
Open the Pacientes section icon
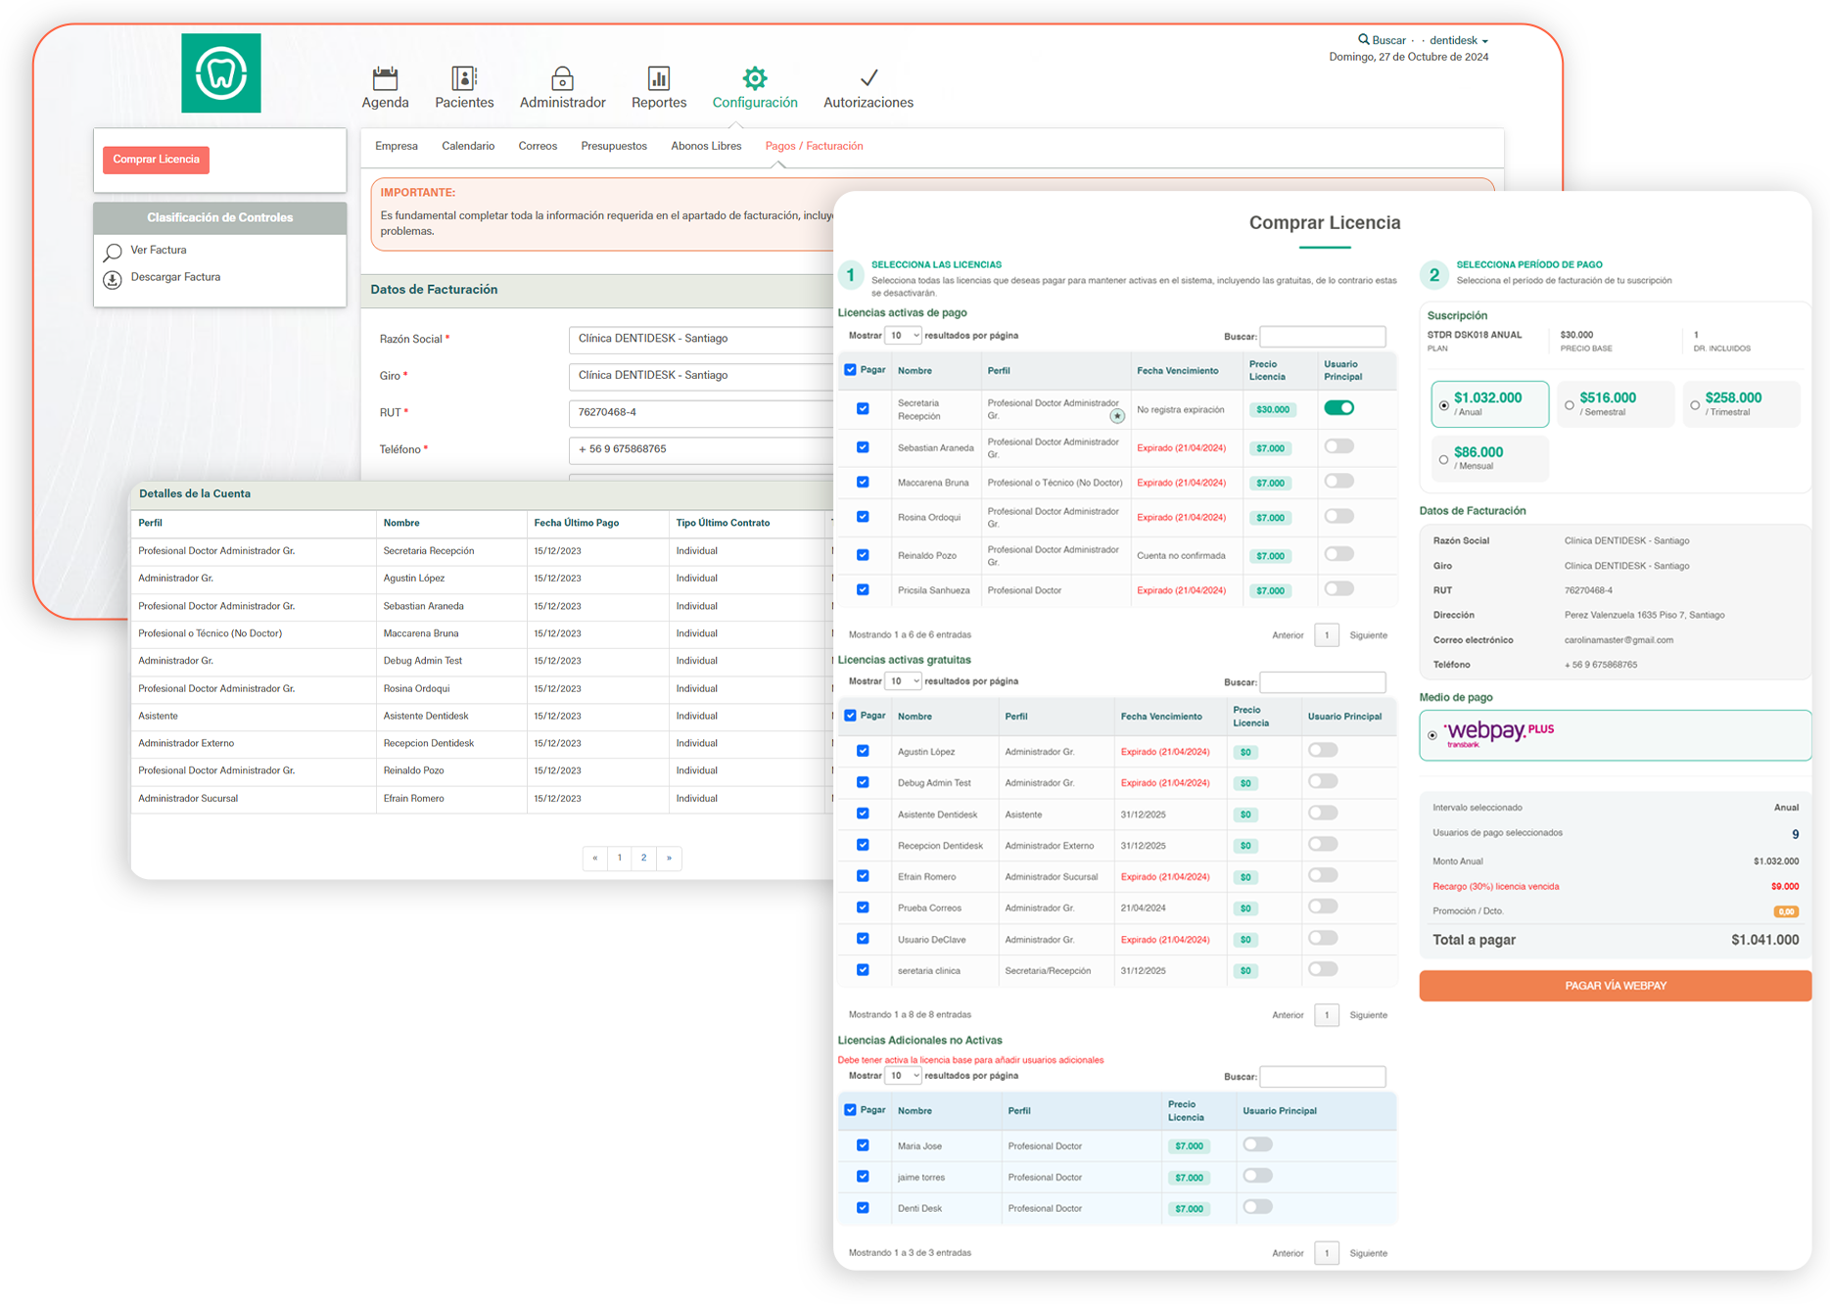(x=464, y=78)
